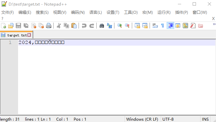Create a new file with toolbar icon
Screen dimensions: 216x122
(x=3, y=26)
